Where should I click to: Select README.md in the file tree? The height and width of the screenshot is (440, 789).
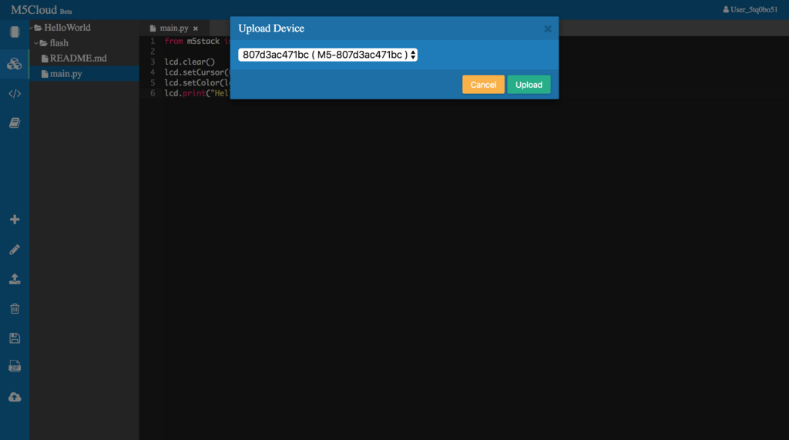[x=78, y=59]
